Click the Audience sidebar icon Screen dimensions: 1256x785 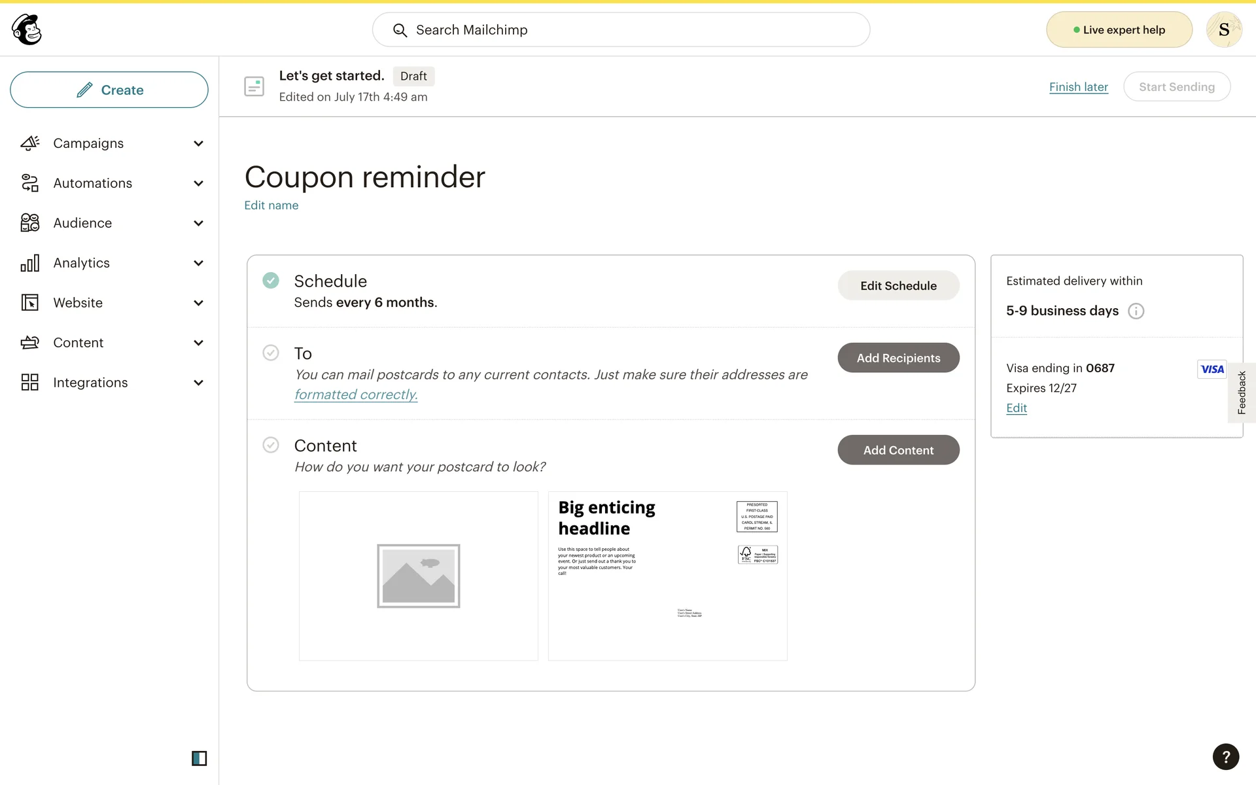pyautogui.click(x=30, y=223)
